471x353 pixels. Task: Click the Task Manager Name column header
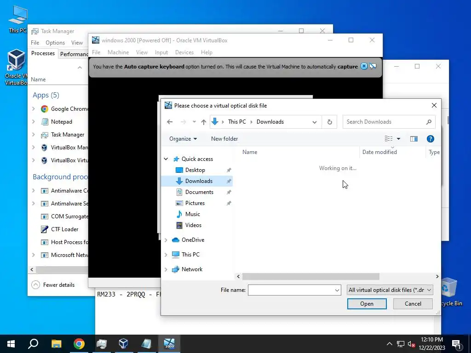tap(38, 80)
